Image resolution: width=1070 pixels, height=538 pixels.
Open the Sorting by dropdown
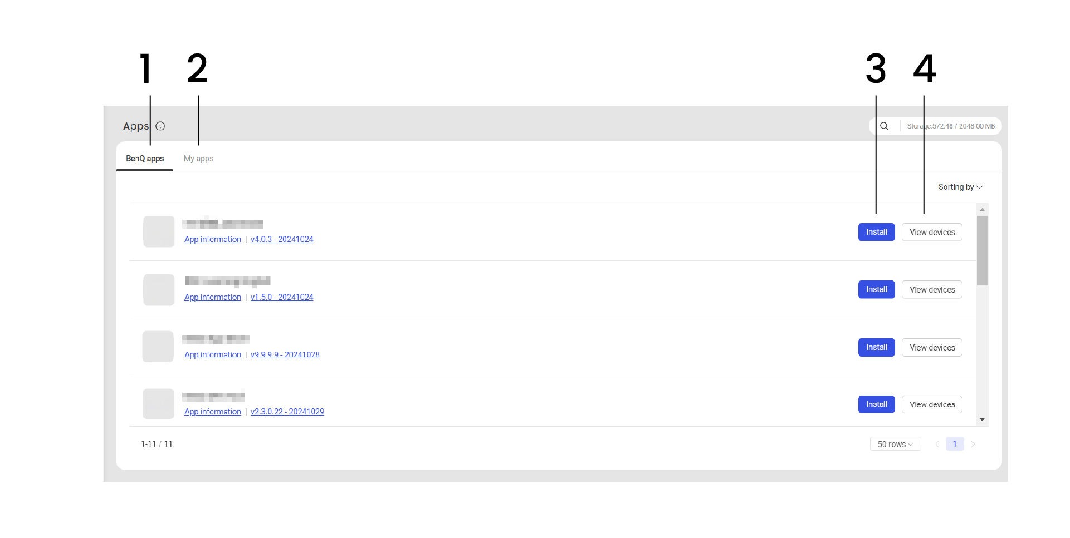point(960,187)
